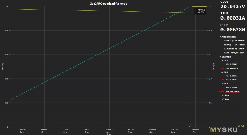Click the IBUS(A) right axis title
Screen dimensions: 247x135
[x=213, y=67]
